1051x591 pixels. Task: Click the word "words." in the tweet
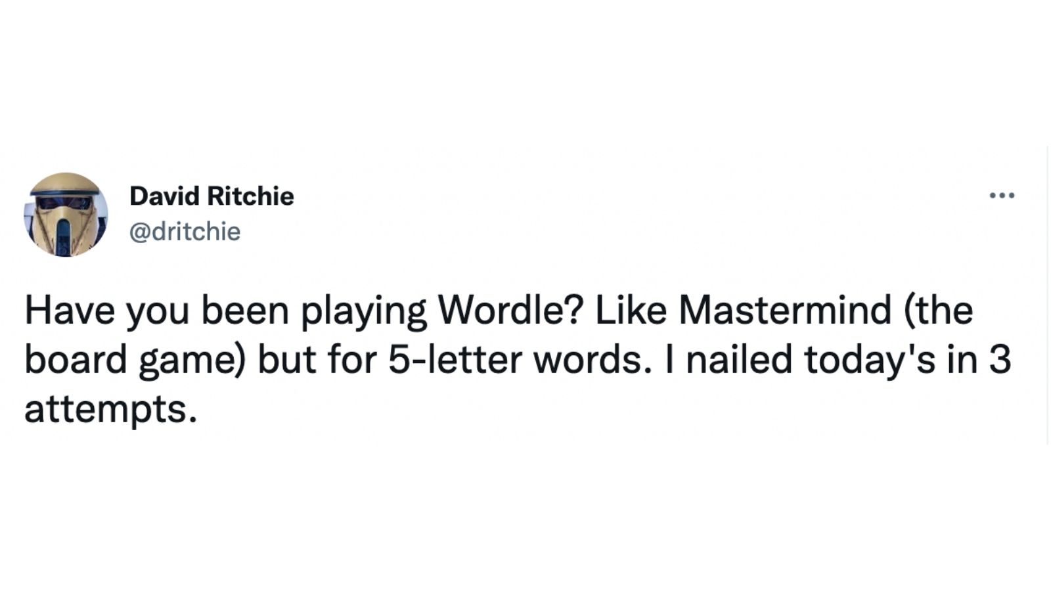(x=587, y=360)
